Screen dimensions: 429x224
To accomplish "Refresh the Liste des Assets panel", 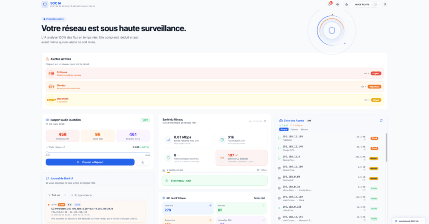I will [381, 121].
